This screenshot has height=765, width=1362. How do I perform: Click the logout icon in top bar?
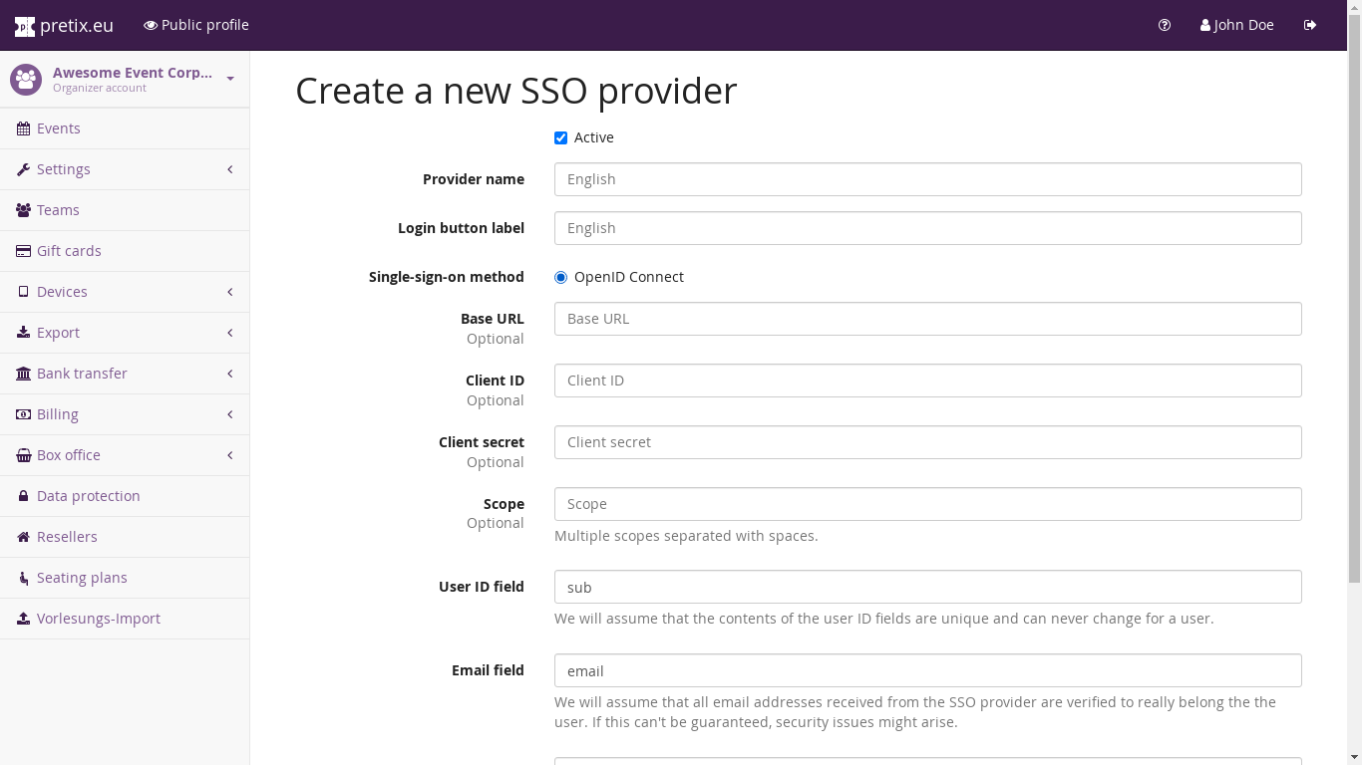click(1310, 25)
